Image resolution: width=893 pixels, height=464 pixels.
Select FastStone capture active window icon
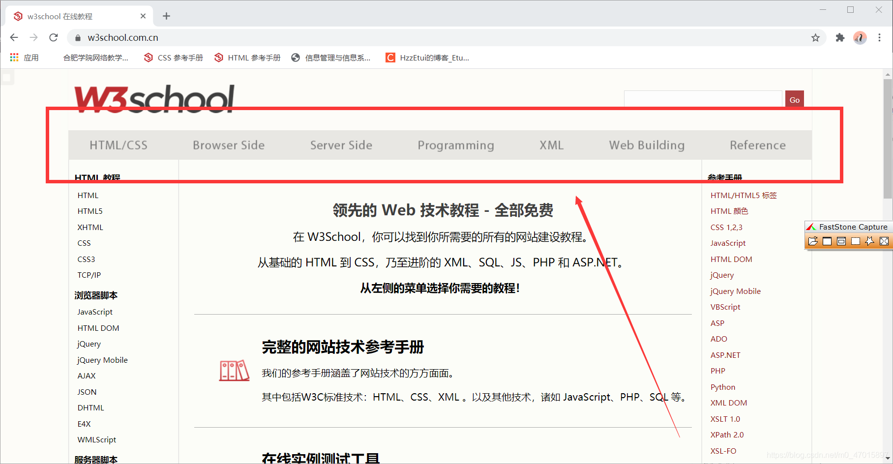(827, 241)
